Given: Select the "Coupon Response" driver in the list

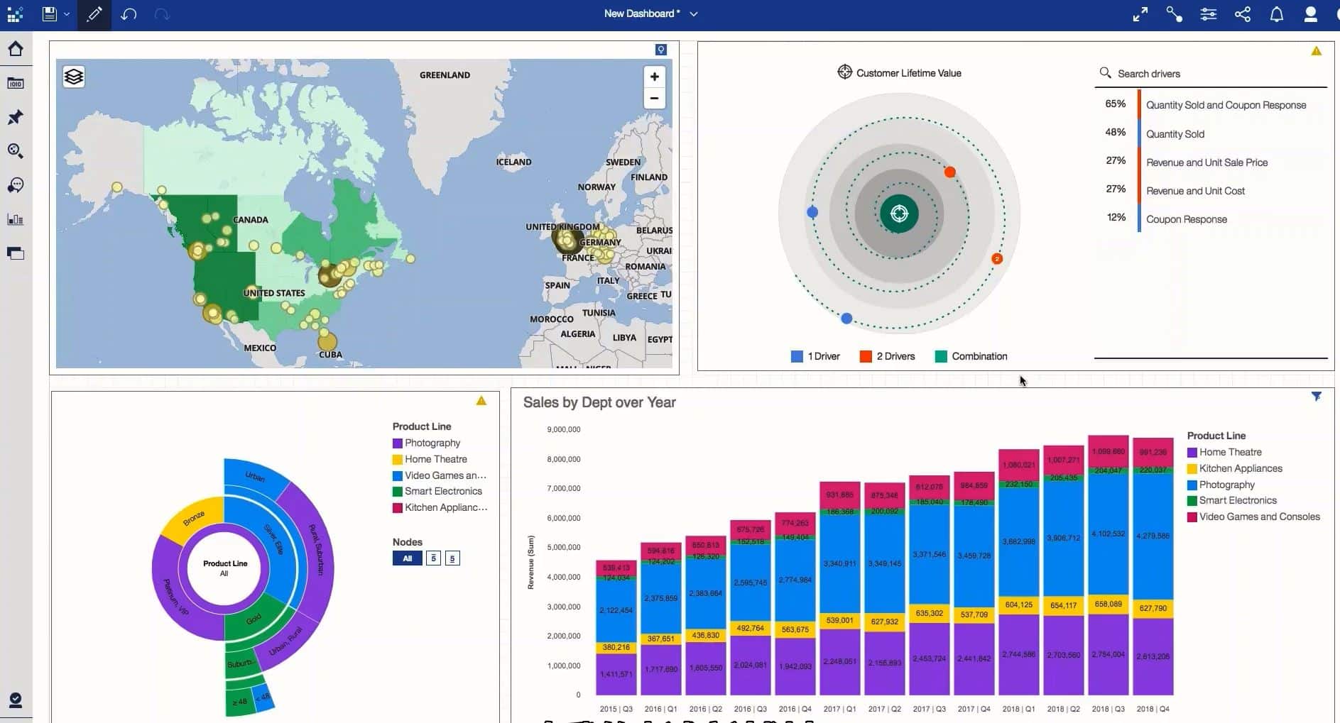Looking at the screenshot, I should pyautogui.click(x=1186, y=219).
